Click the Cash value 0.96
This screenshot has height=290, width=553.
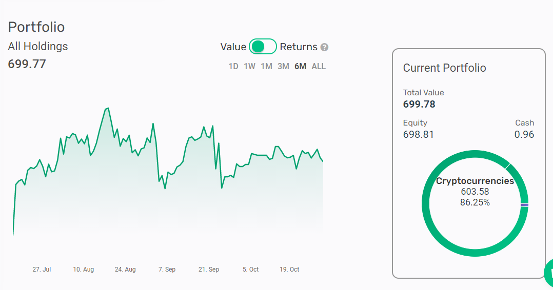pyautogui.click(x=524, y=134)
